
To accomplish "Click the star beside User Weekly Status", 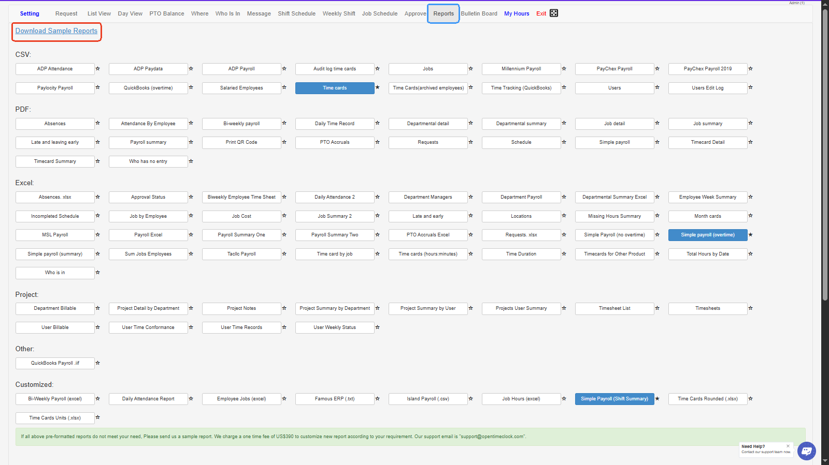I will [x=377, y=327].
